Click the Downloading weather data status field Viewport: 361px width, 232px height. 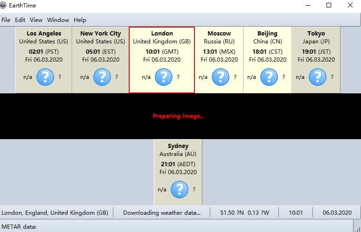tap(162, 213)
